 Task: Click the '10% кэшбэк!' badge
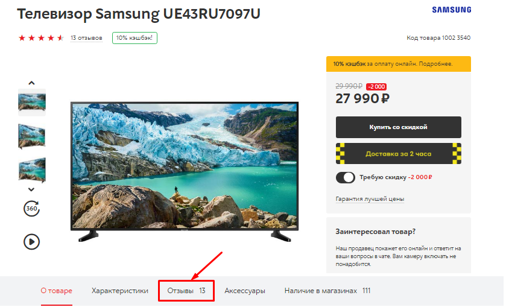[134, 38]
